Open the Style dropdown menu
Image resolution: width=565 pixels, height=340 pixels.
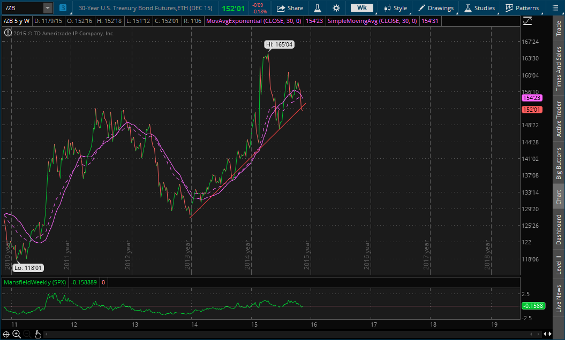coord(395,8)
